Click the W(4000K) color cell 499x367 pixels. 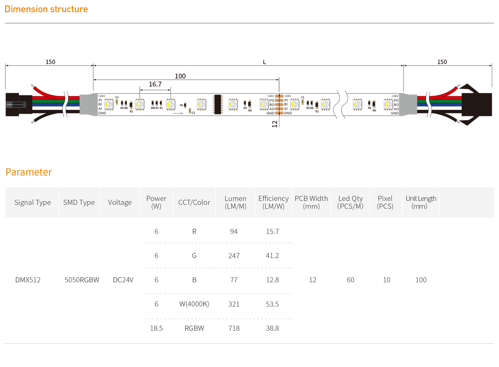click(x=194, y=304)
